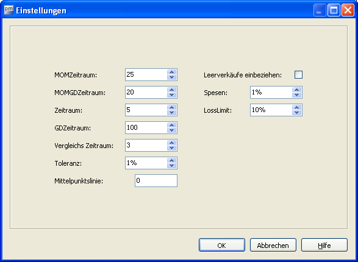This screenshot has height=262, width=358.
Task: Select the LossLimit value field
Action: point(271,110)
